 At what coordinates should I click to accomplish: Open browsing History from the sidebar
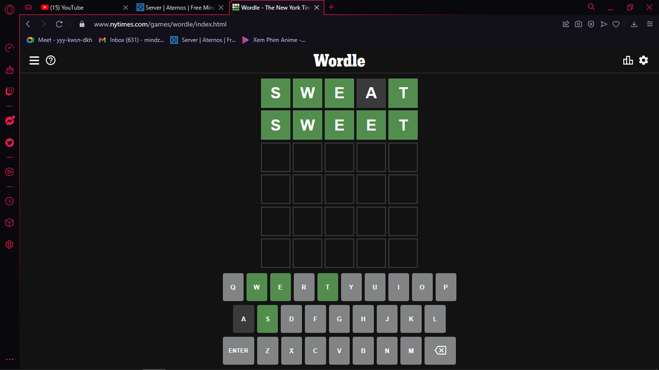pos(9,201)
